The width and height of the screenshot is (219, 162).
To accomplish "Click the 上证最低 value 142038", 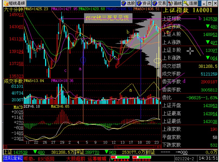I will (210, 121).
